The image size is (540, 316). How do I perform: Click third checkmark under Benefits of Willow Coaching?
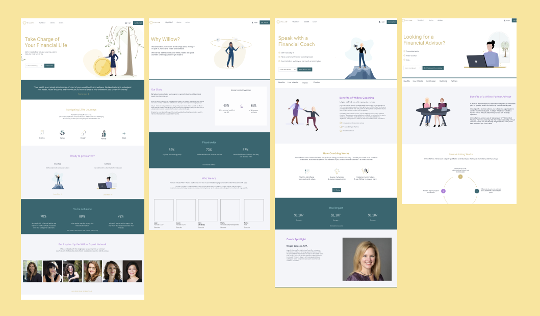[341, 131]
